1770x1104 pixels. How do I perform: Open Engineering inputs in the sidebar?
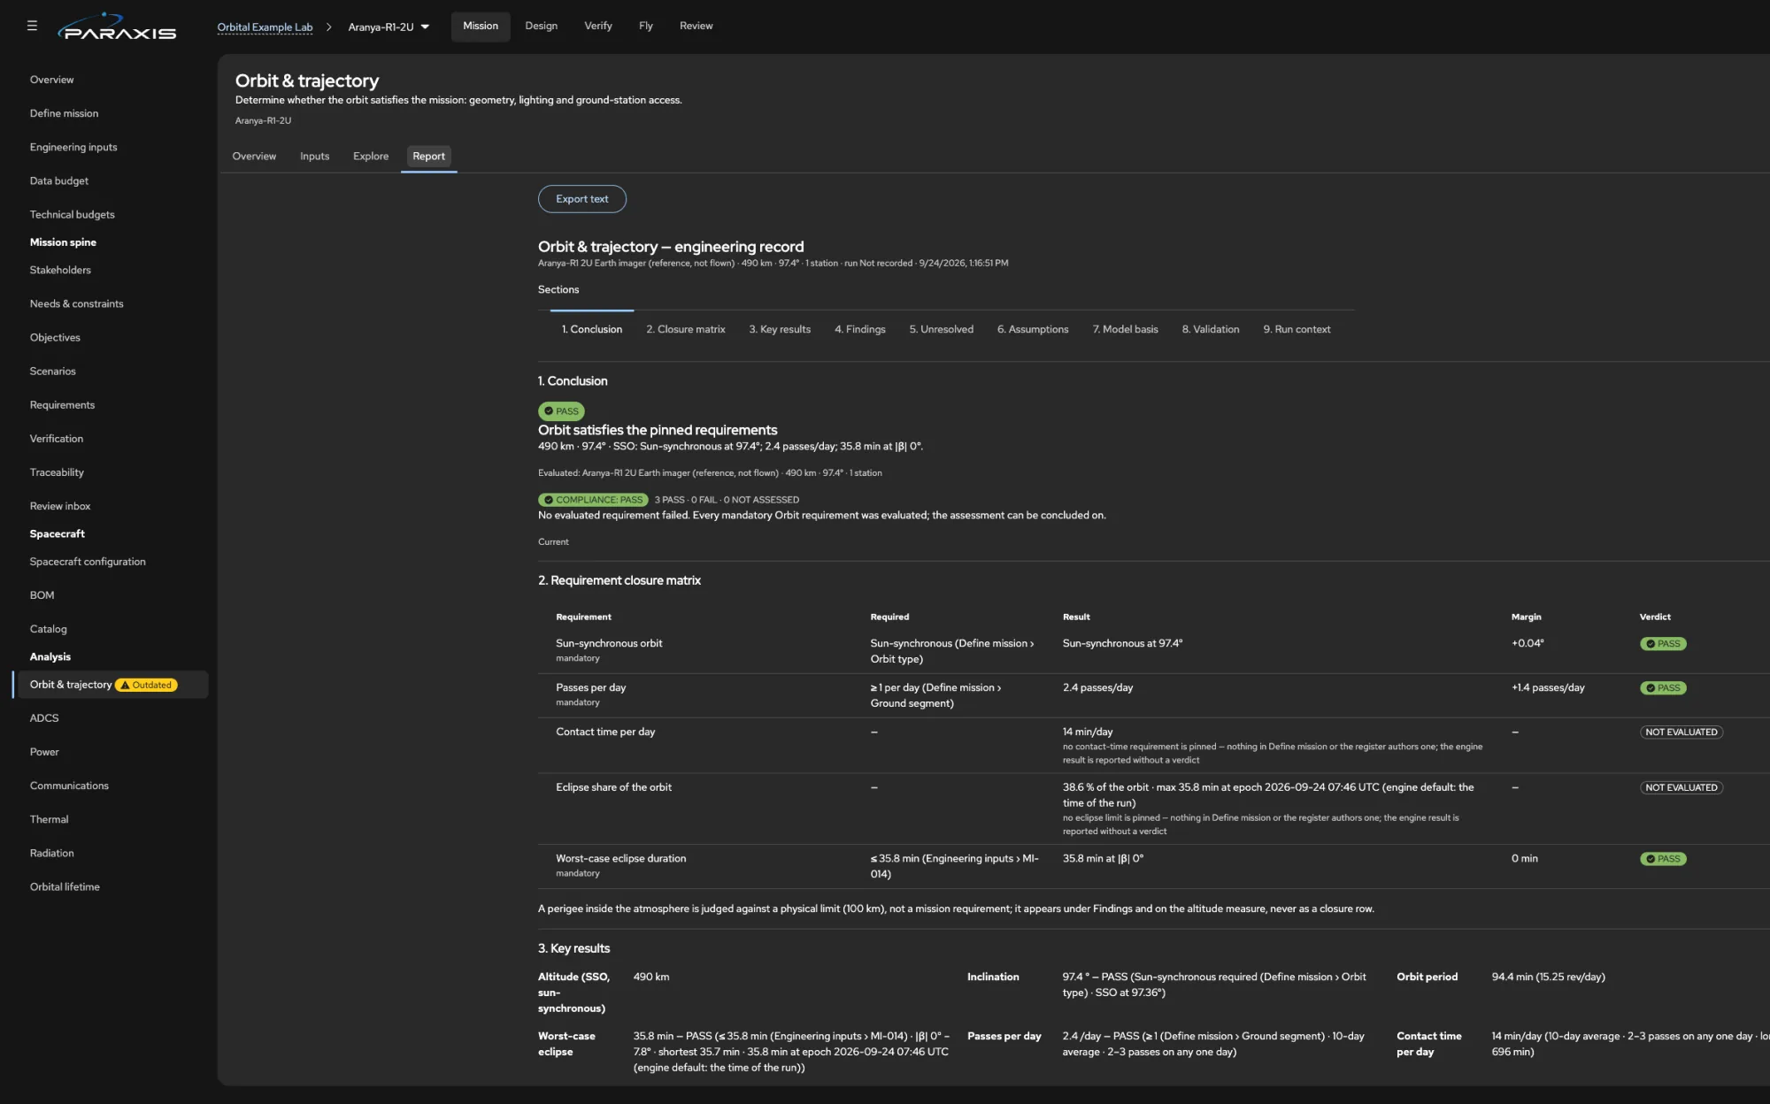[73, 147]
